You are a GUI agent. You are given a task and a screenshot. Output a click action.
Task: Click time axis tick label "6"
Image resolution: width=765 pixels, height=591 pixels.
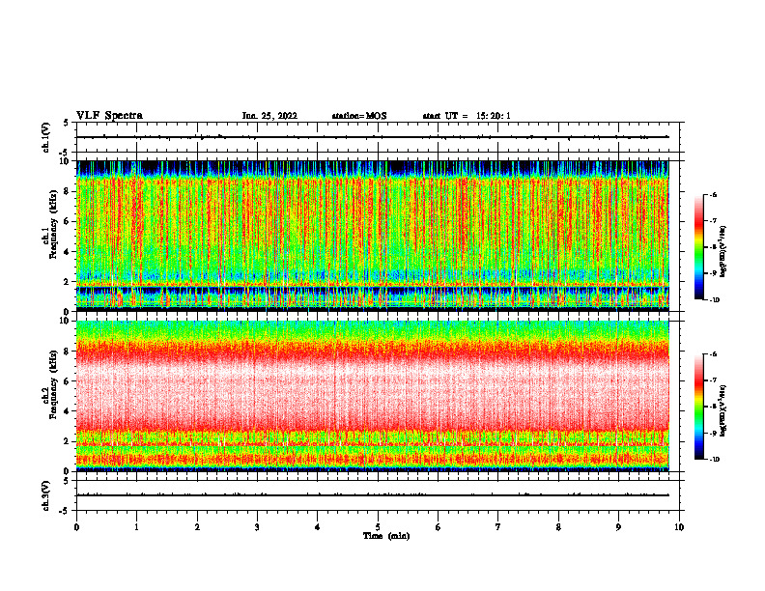tap(439, 527)
